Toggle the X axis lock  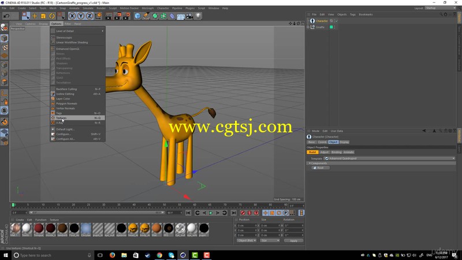pos(72,16)
